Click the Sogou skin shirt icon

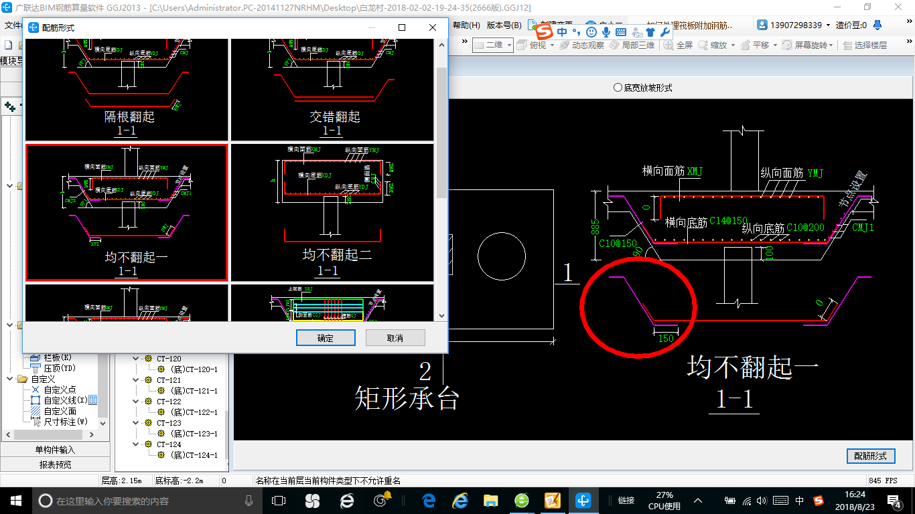650,31
